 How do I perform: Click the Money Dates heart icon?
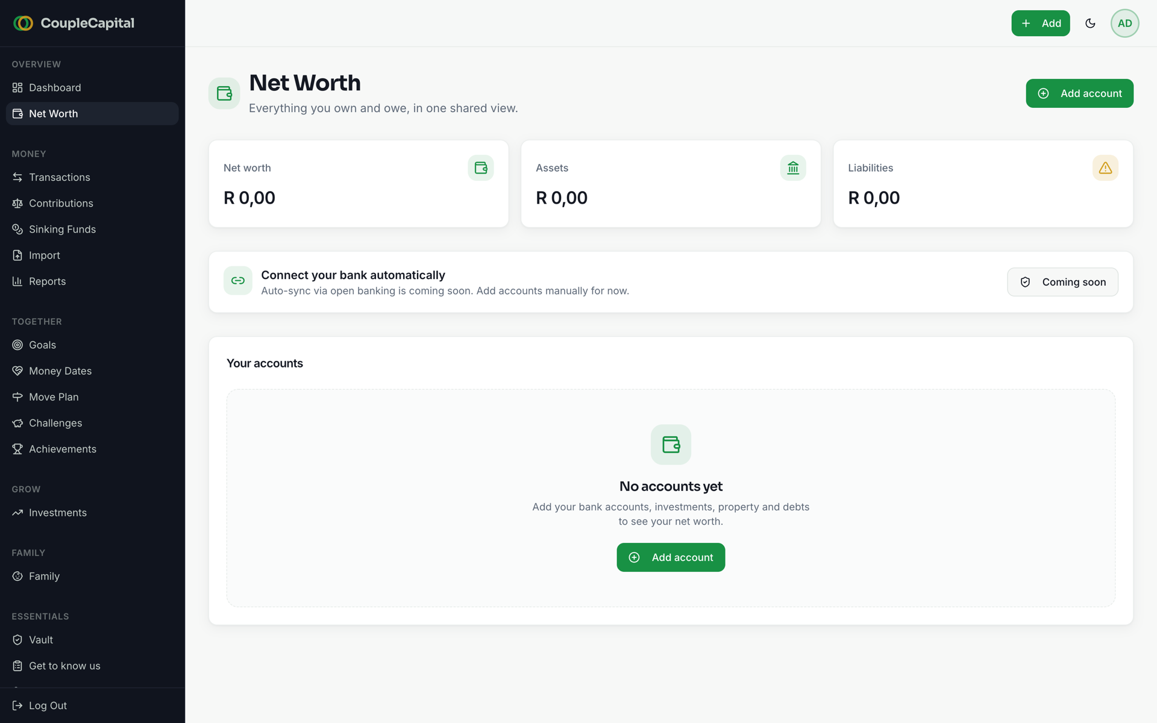17,371
